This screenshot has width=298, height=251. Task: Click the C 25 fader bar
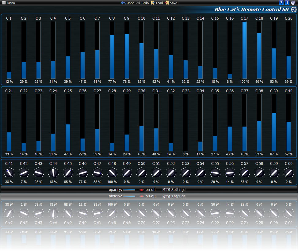pos(68,123)
